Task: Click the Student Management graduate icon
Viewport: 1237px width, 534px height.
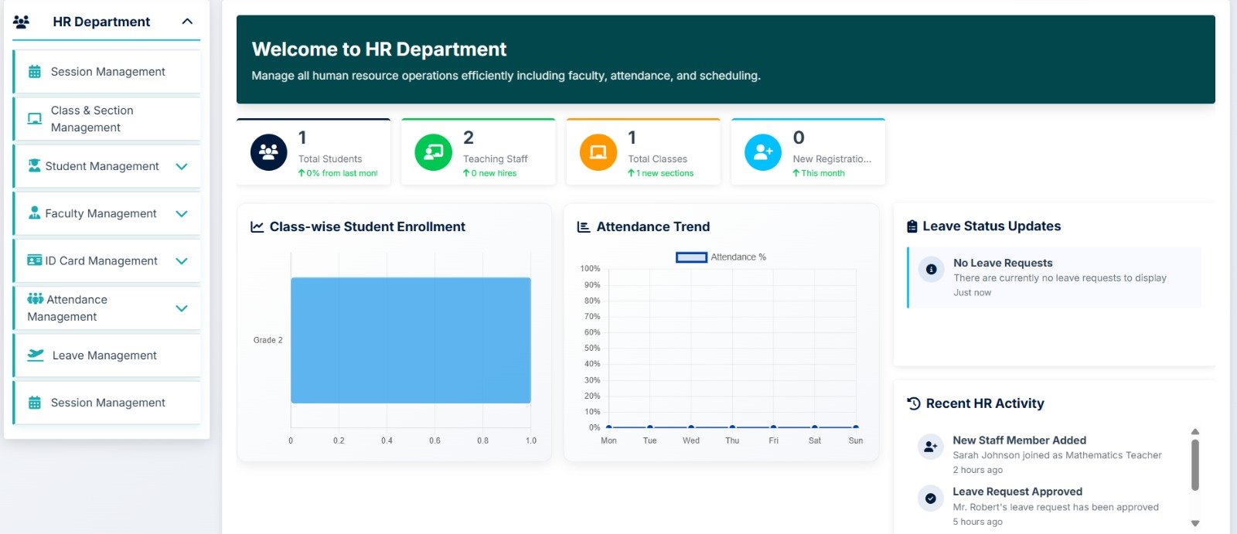Action: [34, 165]
